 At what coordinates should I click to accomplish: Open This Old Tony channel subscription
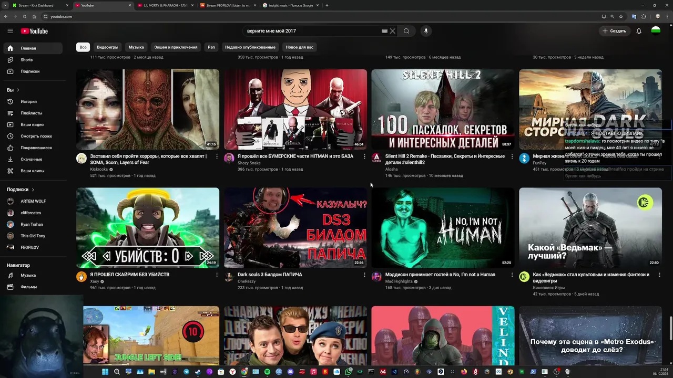coord(33,236)
